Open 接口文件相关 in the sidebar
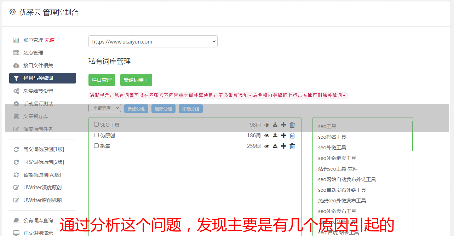The width and height of the screenshot is (454, 236). pyautogui.click(x=38, y=65)
